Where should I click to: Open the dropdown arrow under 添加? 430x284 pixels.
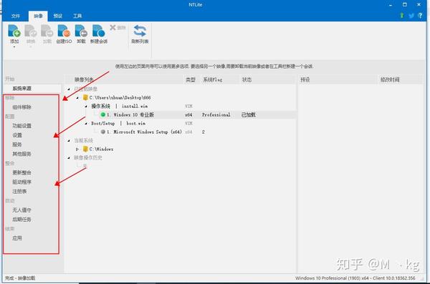[x=14, y=46]
